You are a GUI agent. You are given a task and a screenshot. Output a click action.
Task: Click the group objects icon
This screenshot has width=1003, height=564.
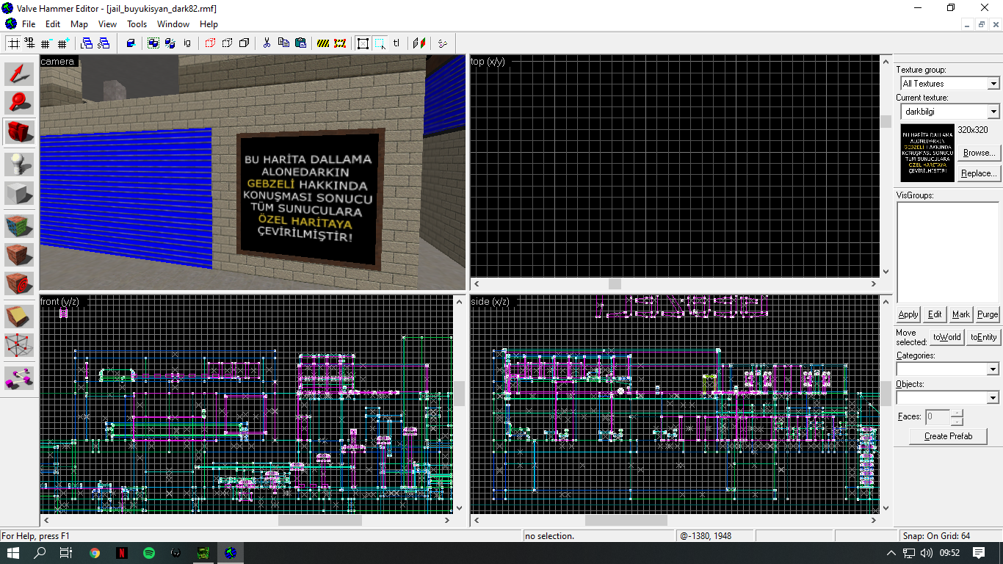point(153,43)
